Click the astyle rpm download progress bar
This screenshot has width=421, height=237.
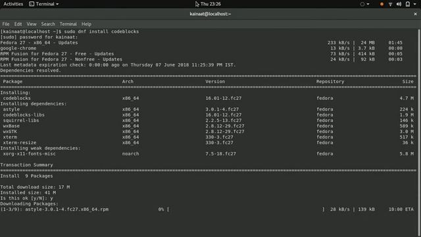(246, 209)
